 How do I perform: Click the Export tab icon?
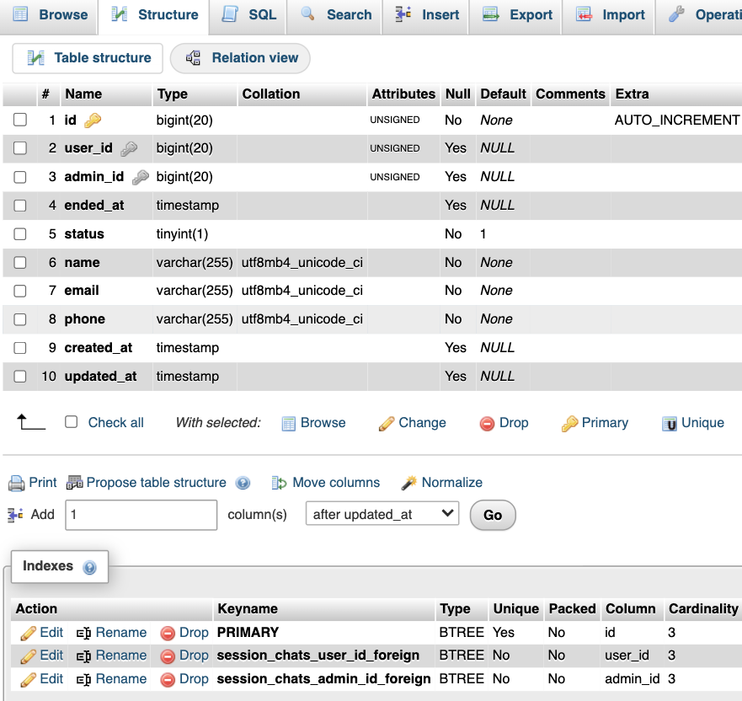491,14
